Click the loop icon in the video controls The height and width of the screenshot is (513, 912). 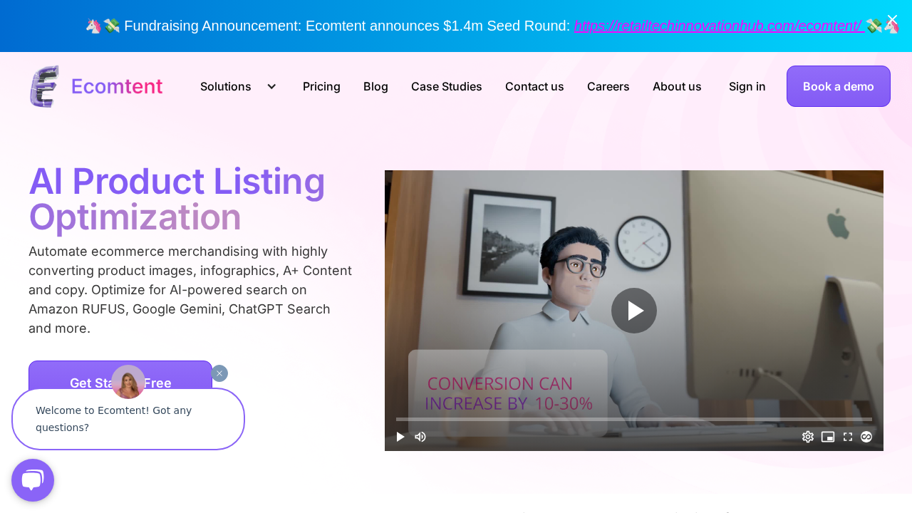(866, 437)
